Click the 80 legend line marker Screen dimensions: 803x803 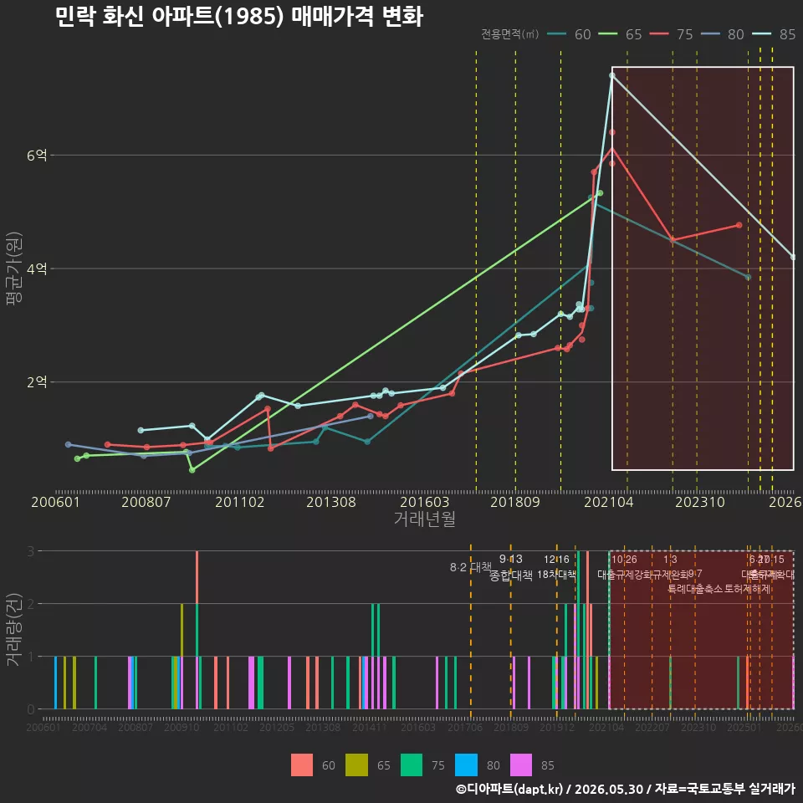[710, 34]
